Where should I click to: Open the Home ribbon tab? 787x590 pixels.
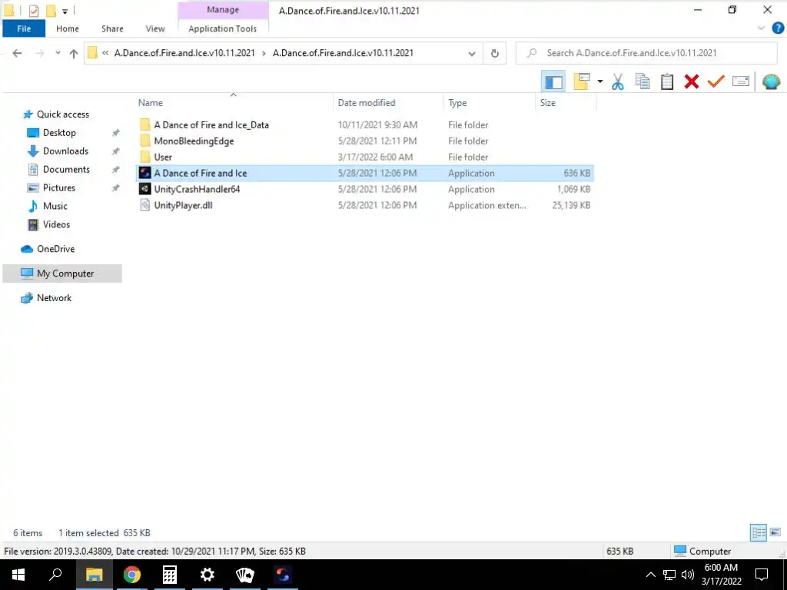click(x=68, y=28)
